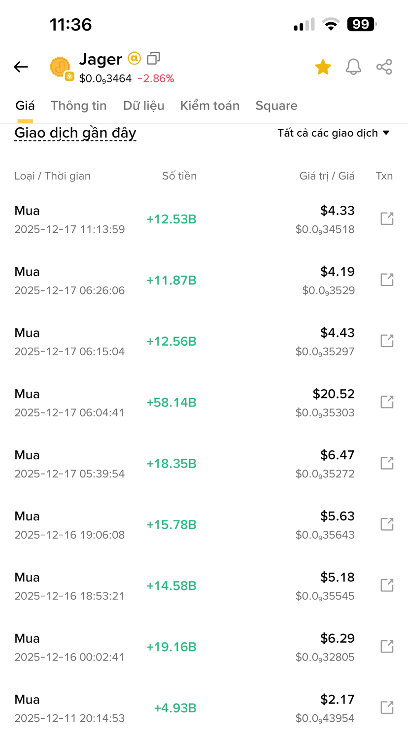Viewport: 408px width, 734px height.
Task: Tap the verified badge beside Jager
Action: tap(134, 59)
